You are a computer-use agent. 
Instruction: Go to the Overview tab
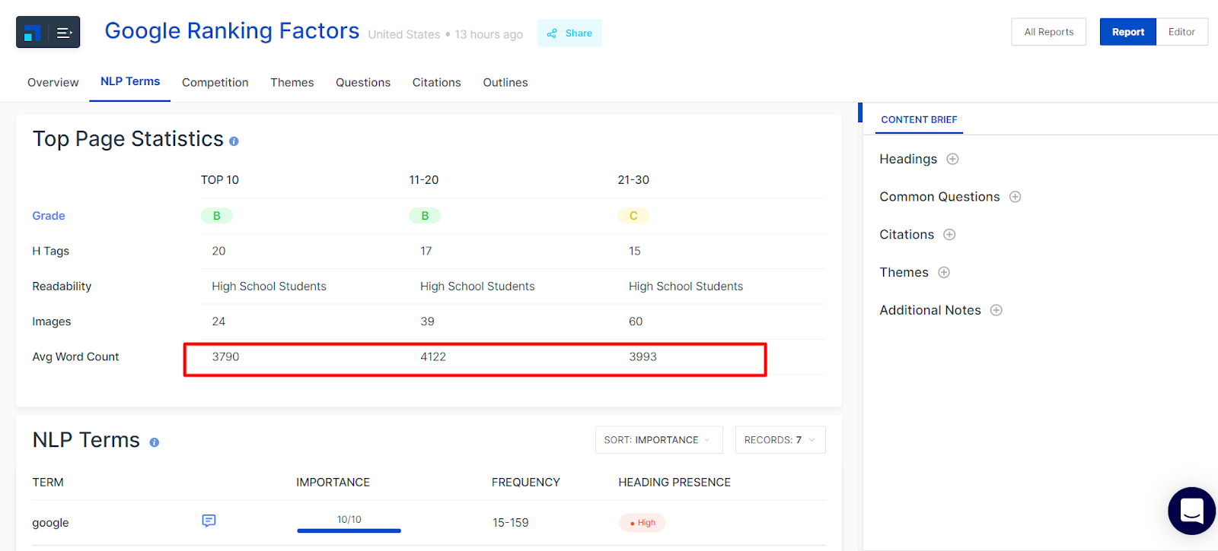[53, 82]
